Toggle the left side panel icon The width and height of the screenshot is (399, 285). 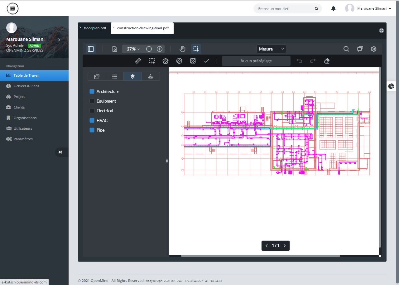click(x=91, y=49)
